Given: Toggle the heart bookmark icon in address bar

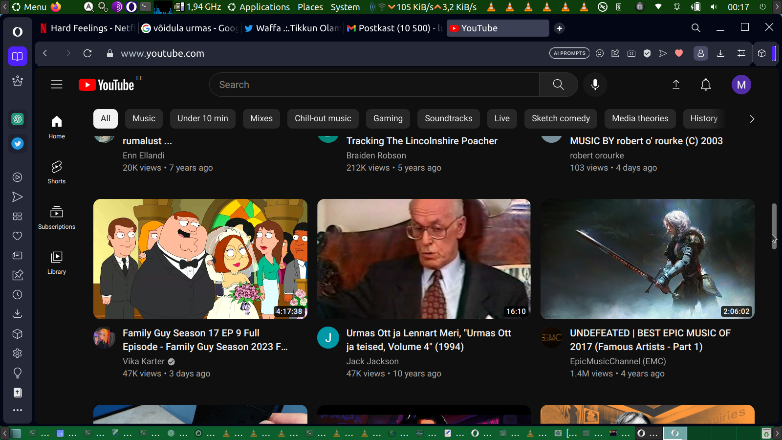Looking at the screenshot, I should [679, 53].
